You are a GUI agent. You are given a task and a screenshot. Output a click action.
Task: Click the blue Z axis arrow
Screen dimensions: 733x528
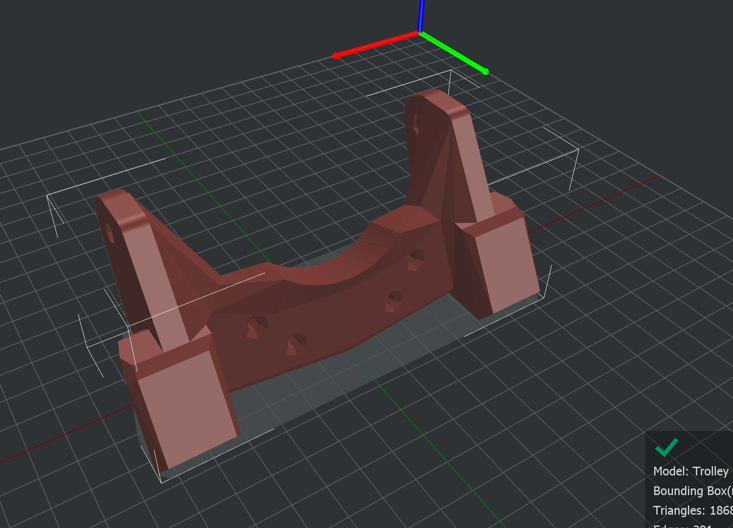pos(421,16)
